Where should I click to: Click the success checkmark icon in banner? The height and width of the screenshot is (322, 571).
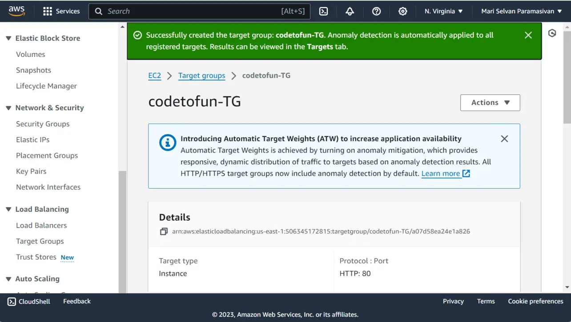(x=137, y=35)
